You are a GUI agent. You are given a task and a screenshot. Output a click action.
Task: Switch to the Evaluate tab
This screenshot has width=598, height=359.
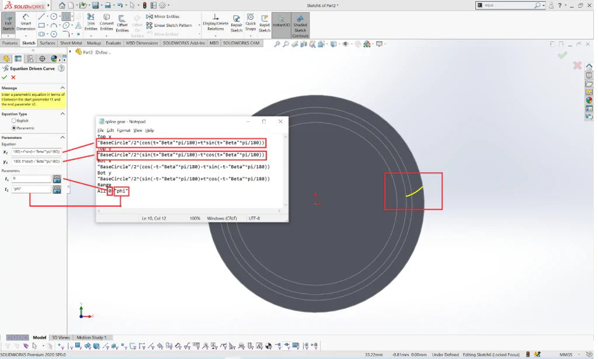coord(113,43)
